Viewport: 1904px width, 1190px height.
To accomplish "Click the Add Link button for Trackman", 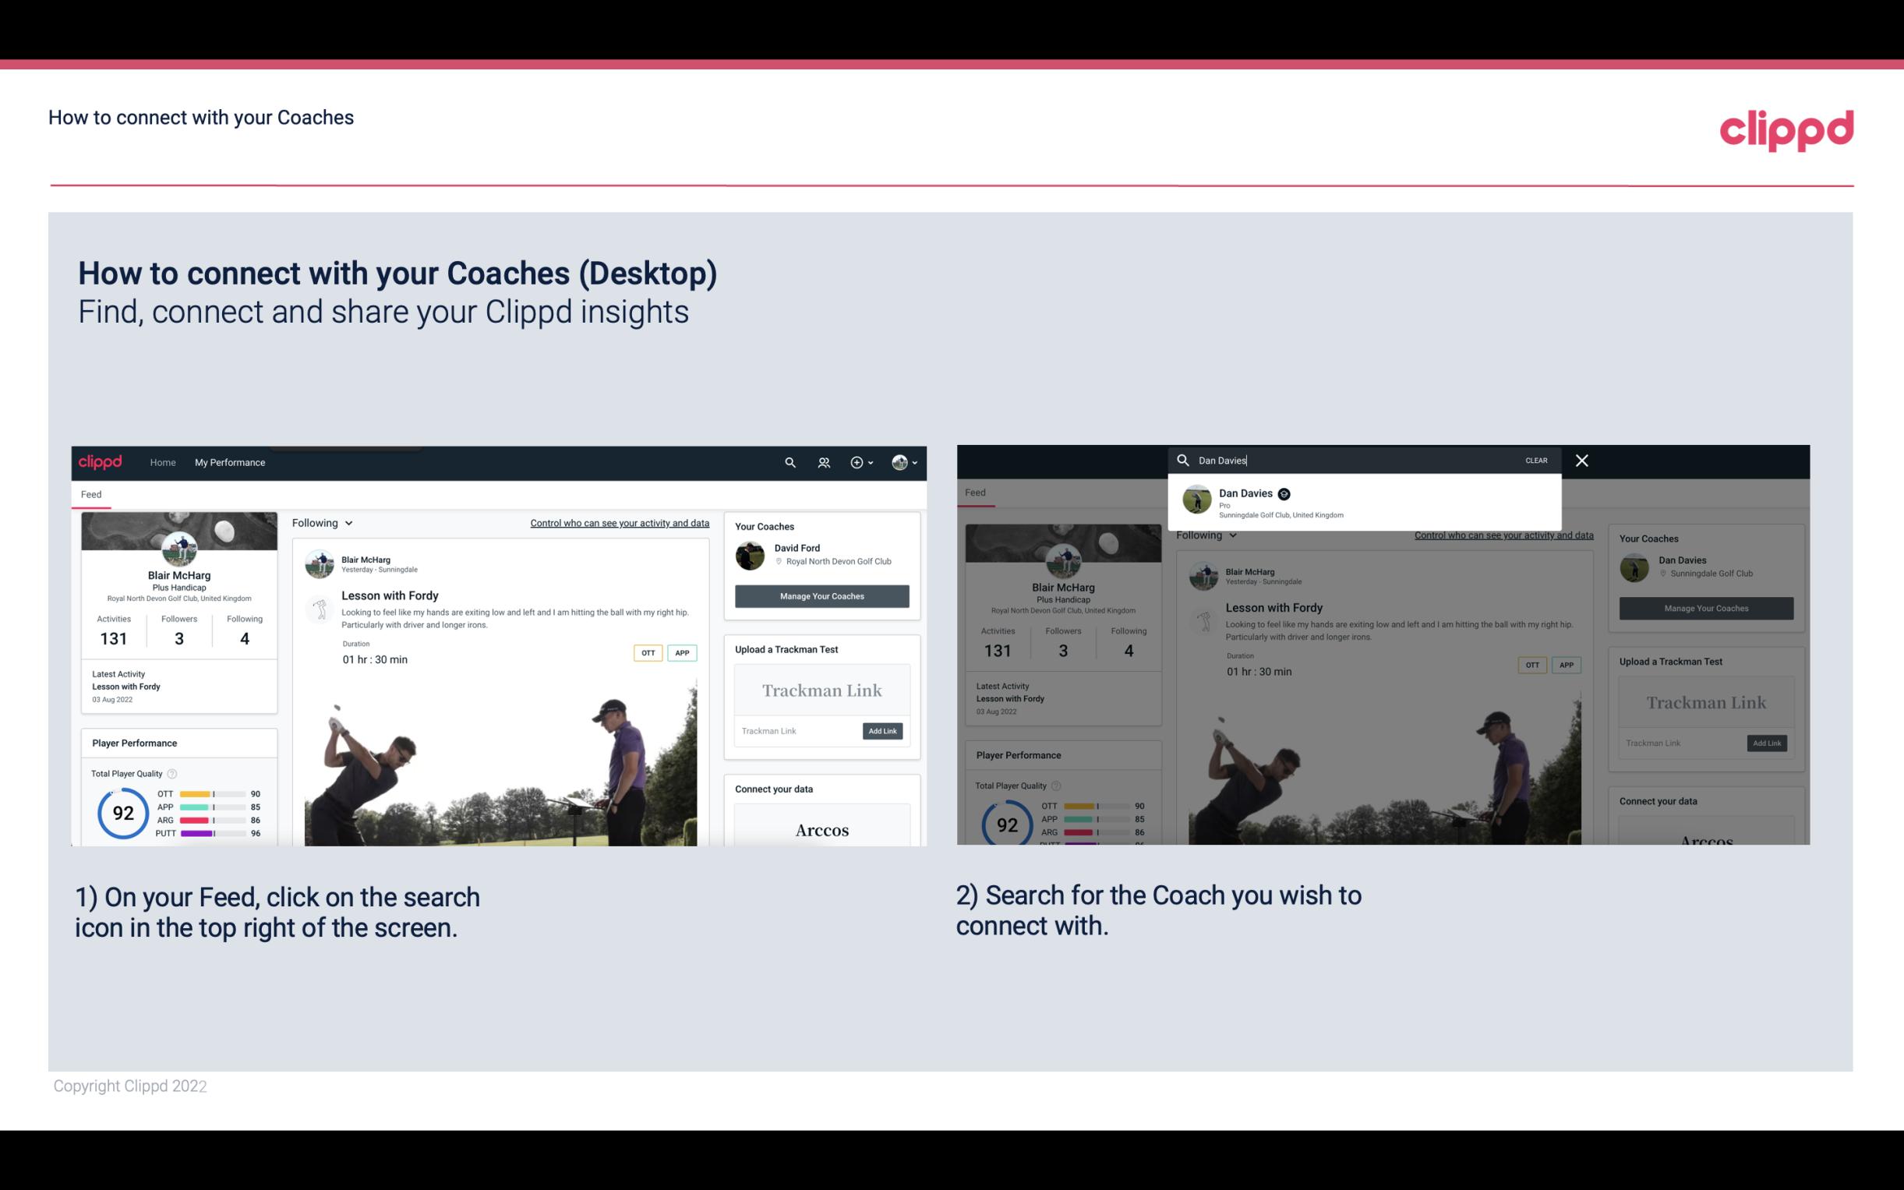I will [883, 731].
